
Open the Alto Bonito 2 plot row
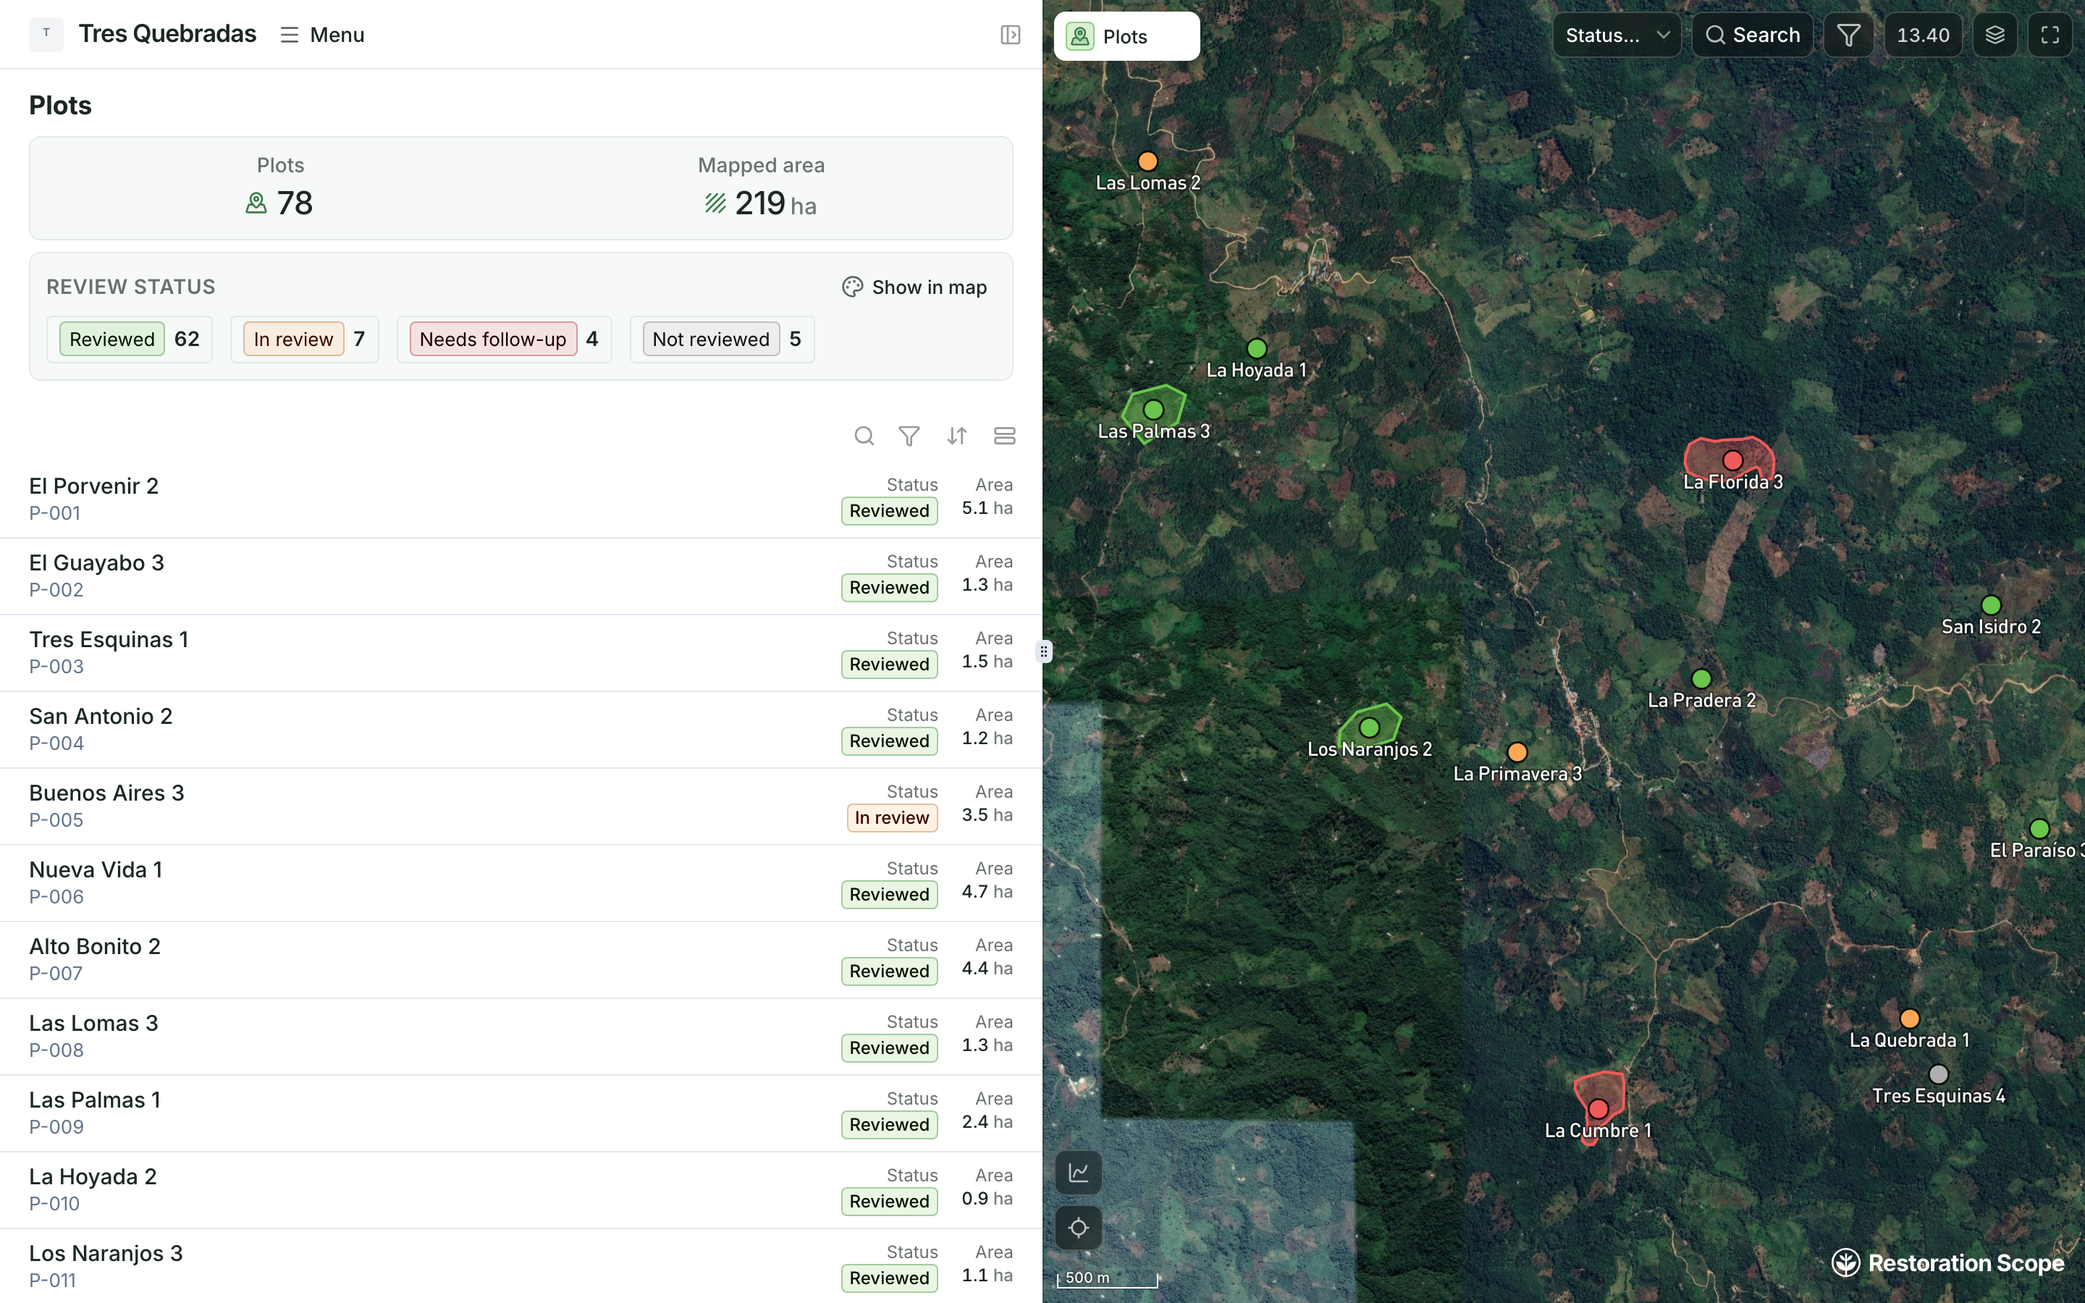[x=521, y=959]
